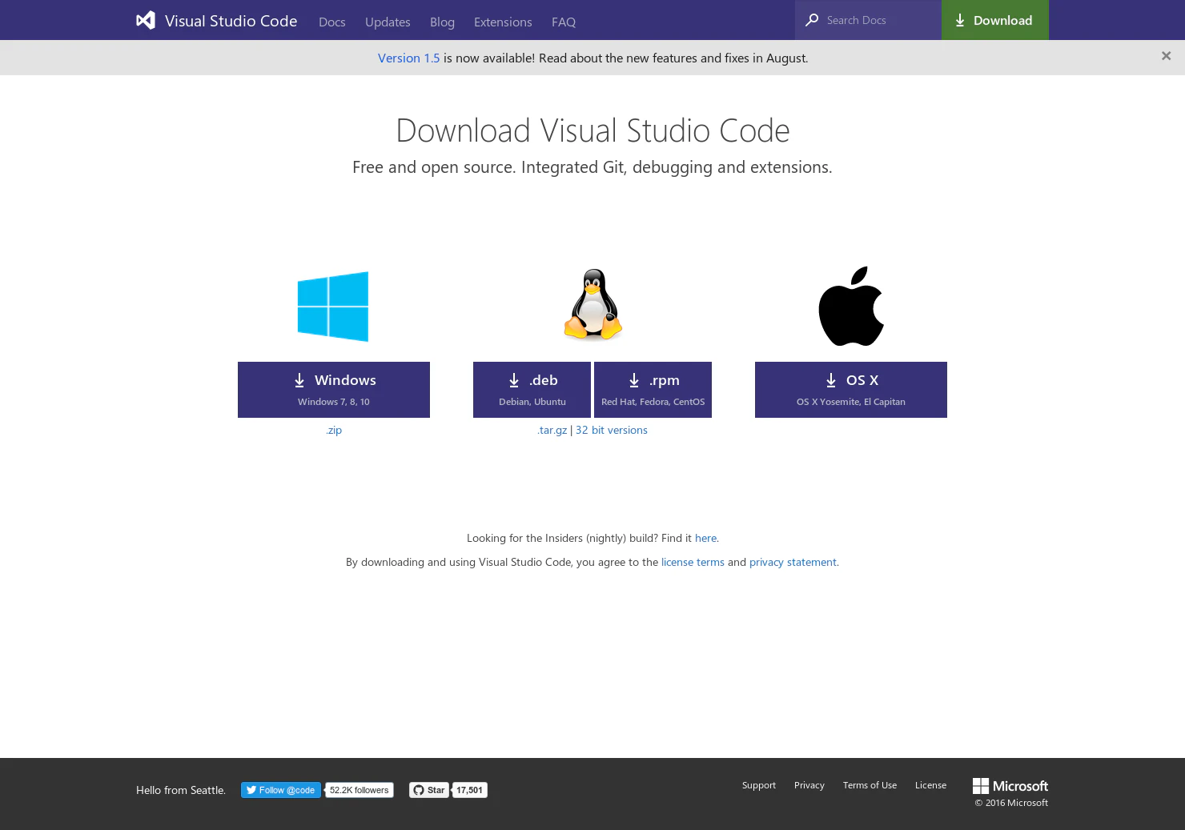Click the 'Hello from Seattle.' footer text
1185x830 pixels.
click(x=181, y=790)
